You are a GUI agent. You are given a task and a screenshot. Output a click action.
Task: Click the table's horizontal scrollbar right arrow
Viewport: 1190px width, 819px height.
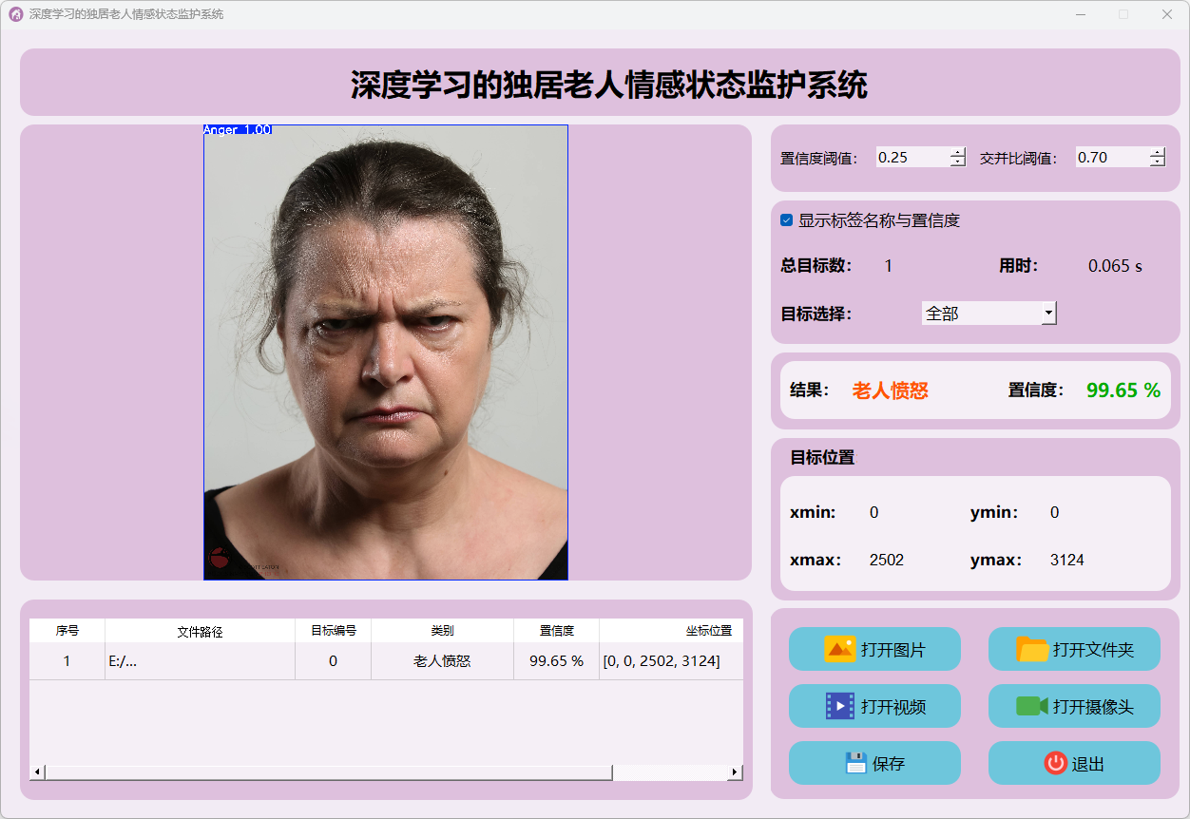click(x=735, y=772)
